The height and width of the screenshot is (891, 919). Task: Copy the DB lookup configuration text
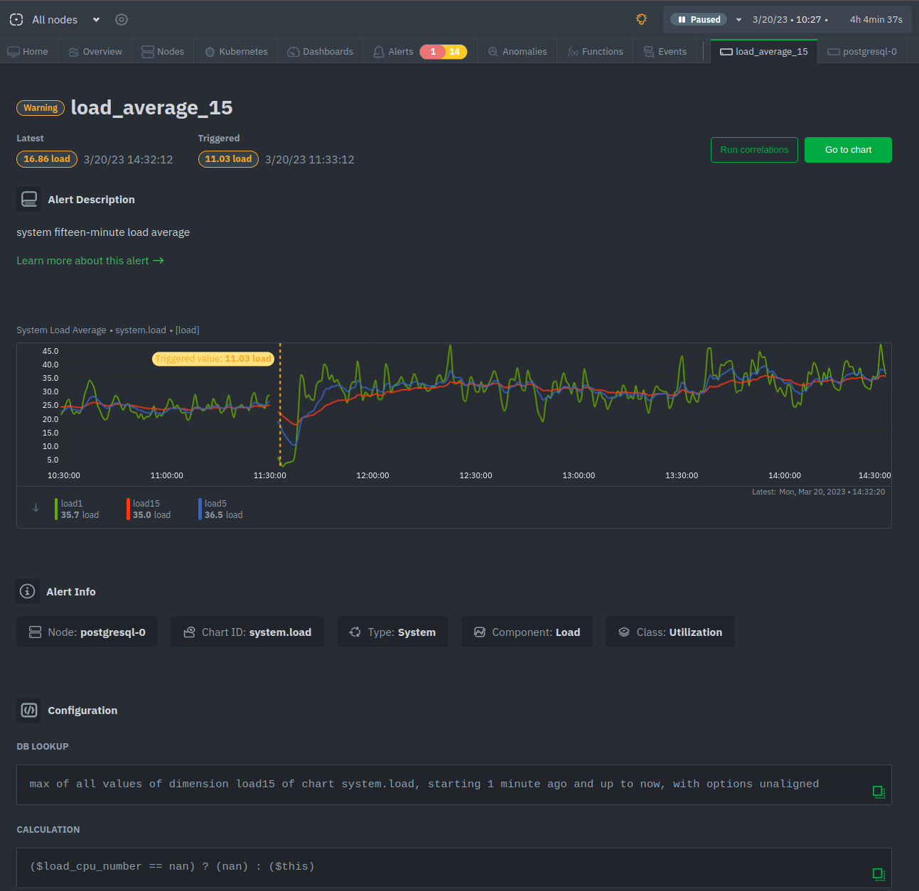[878, 792]
